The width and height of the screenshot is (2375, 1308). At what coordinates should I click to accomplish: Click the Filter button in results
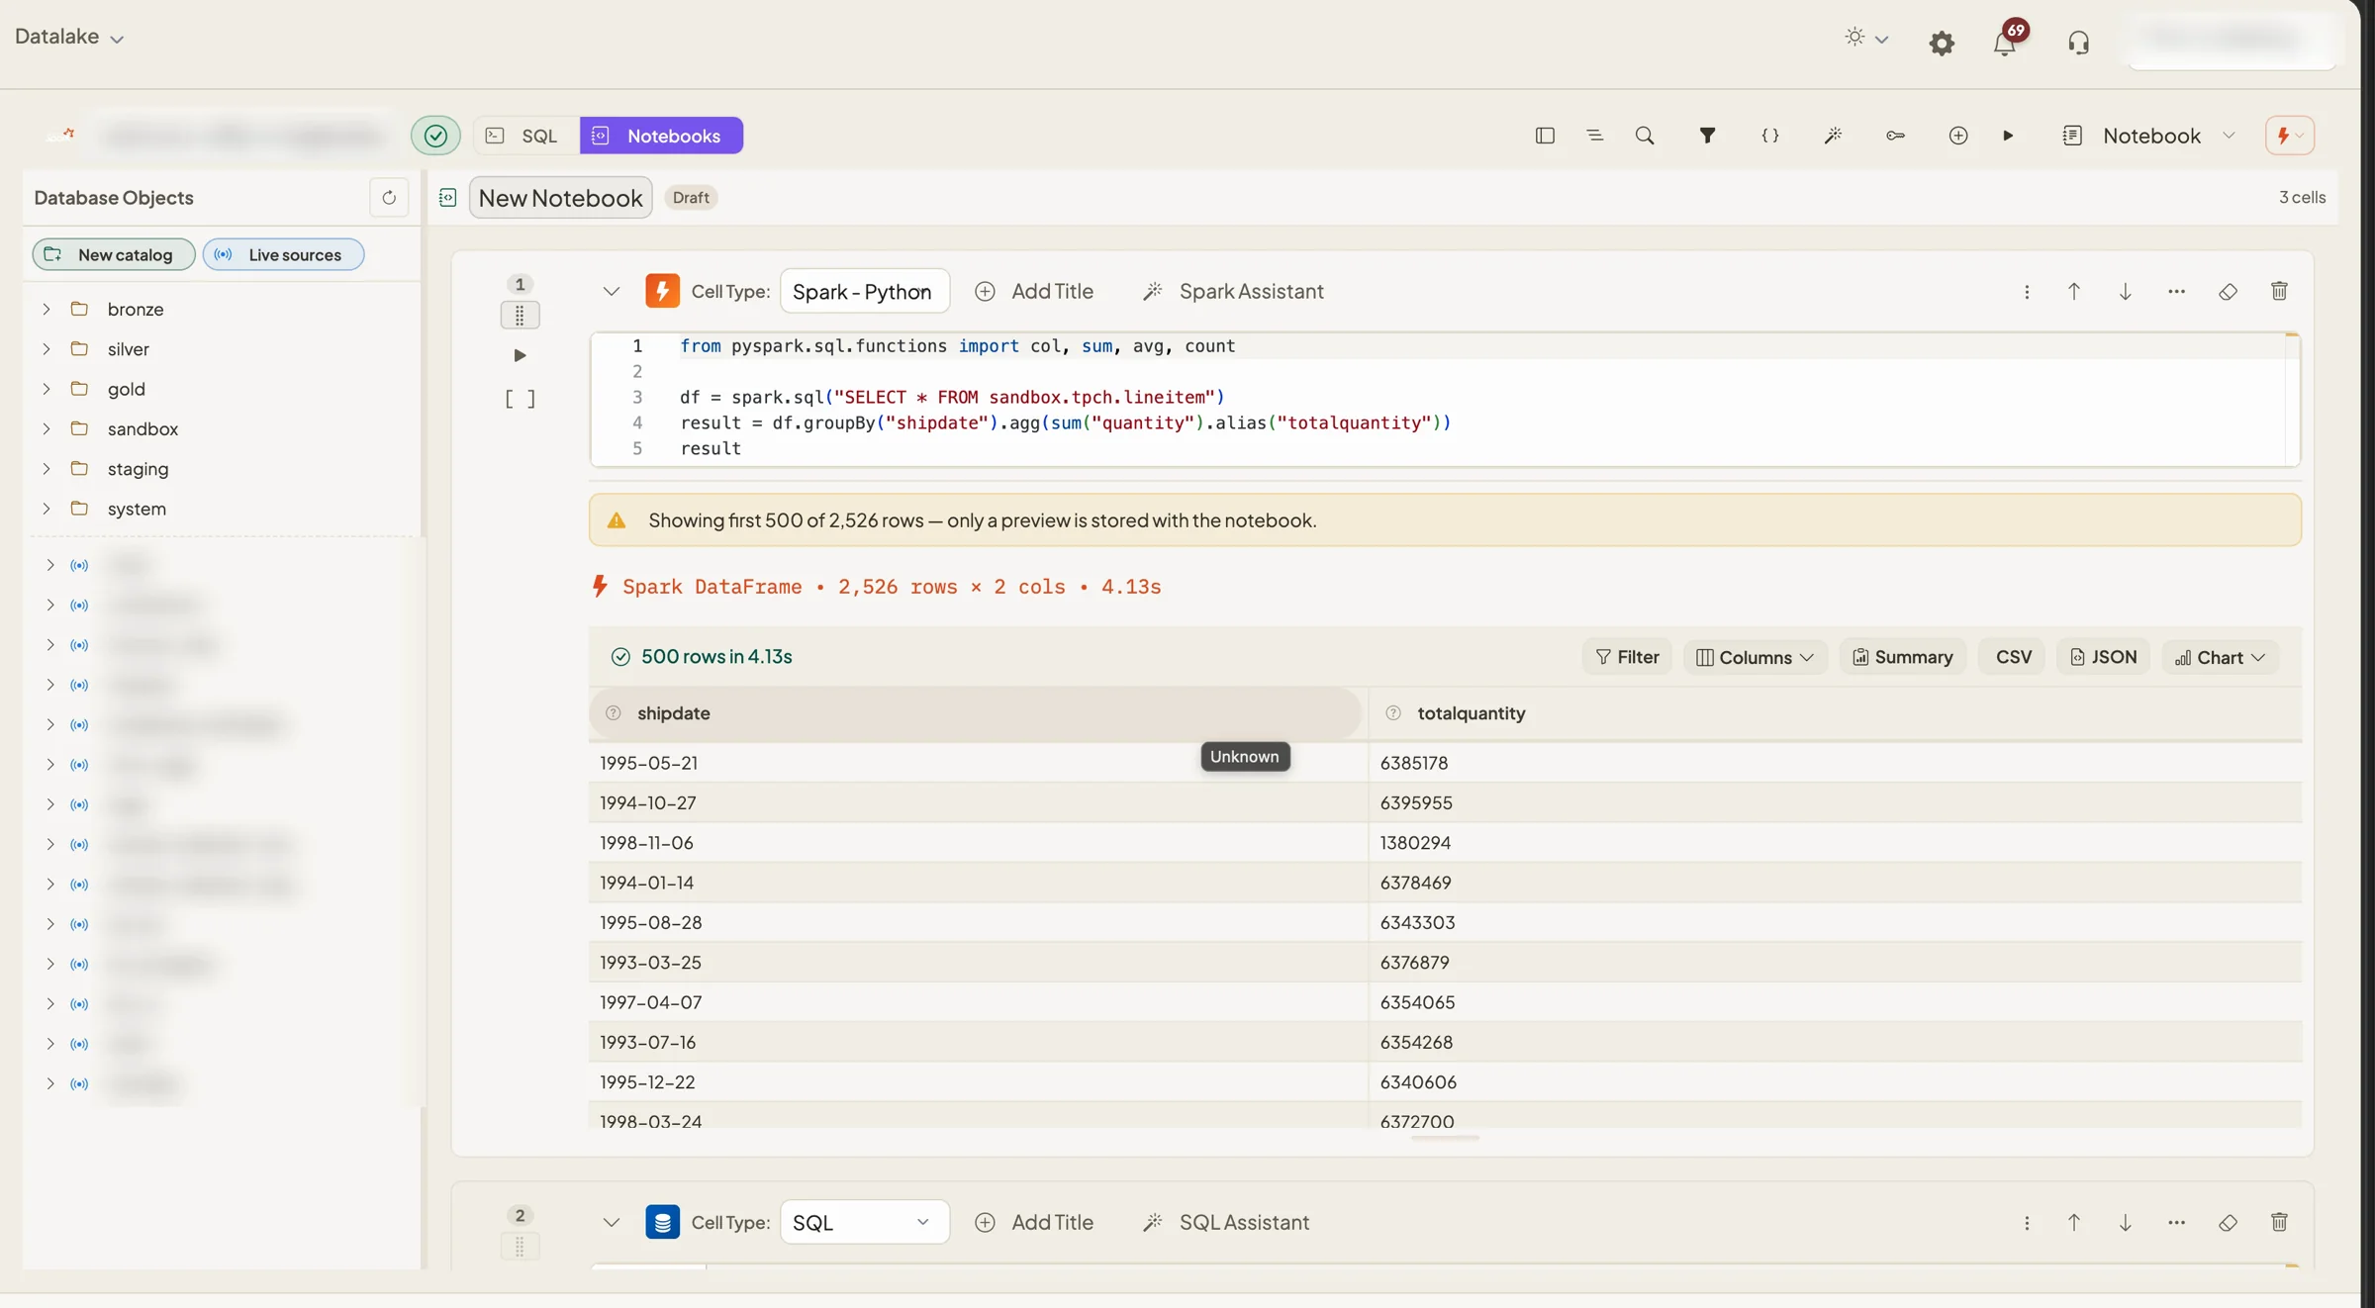pyautogui.click(x=1627, y=657)
